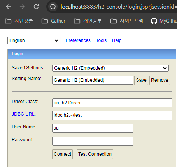Click the Test Connection button

pyautogui.click(x=95, y=154)
